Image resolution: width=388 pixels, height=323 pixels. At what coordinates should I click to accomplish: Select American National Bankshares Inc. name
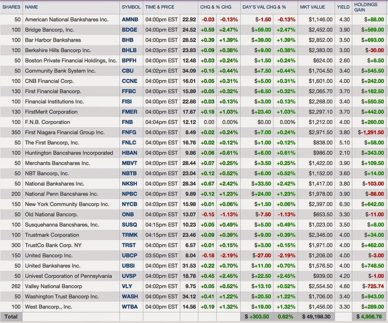point(67,19)
